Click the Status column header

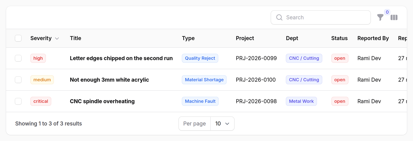pos(339,38)
